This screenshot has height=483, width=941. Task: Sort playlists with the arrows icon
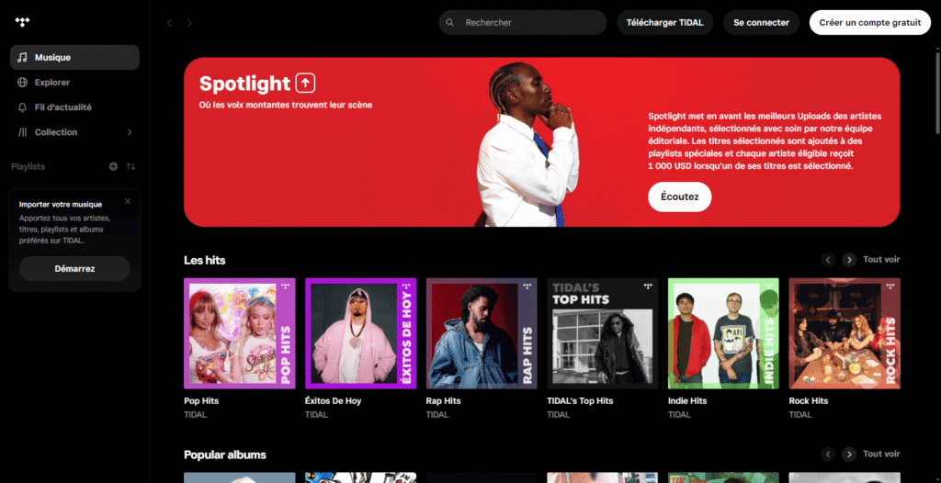coord(130,166)
